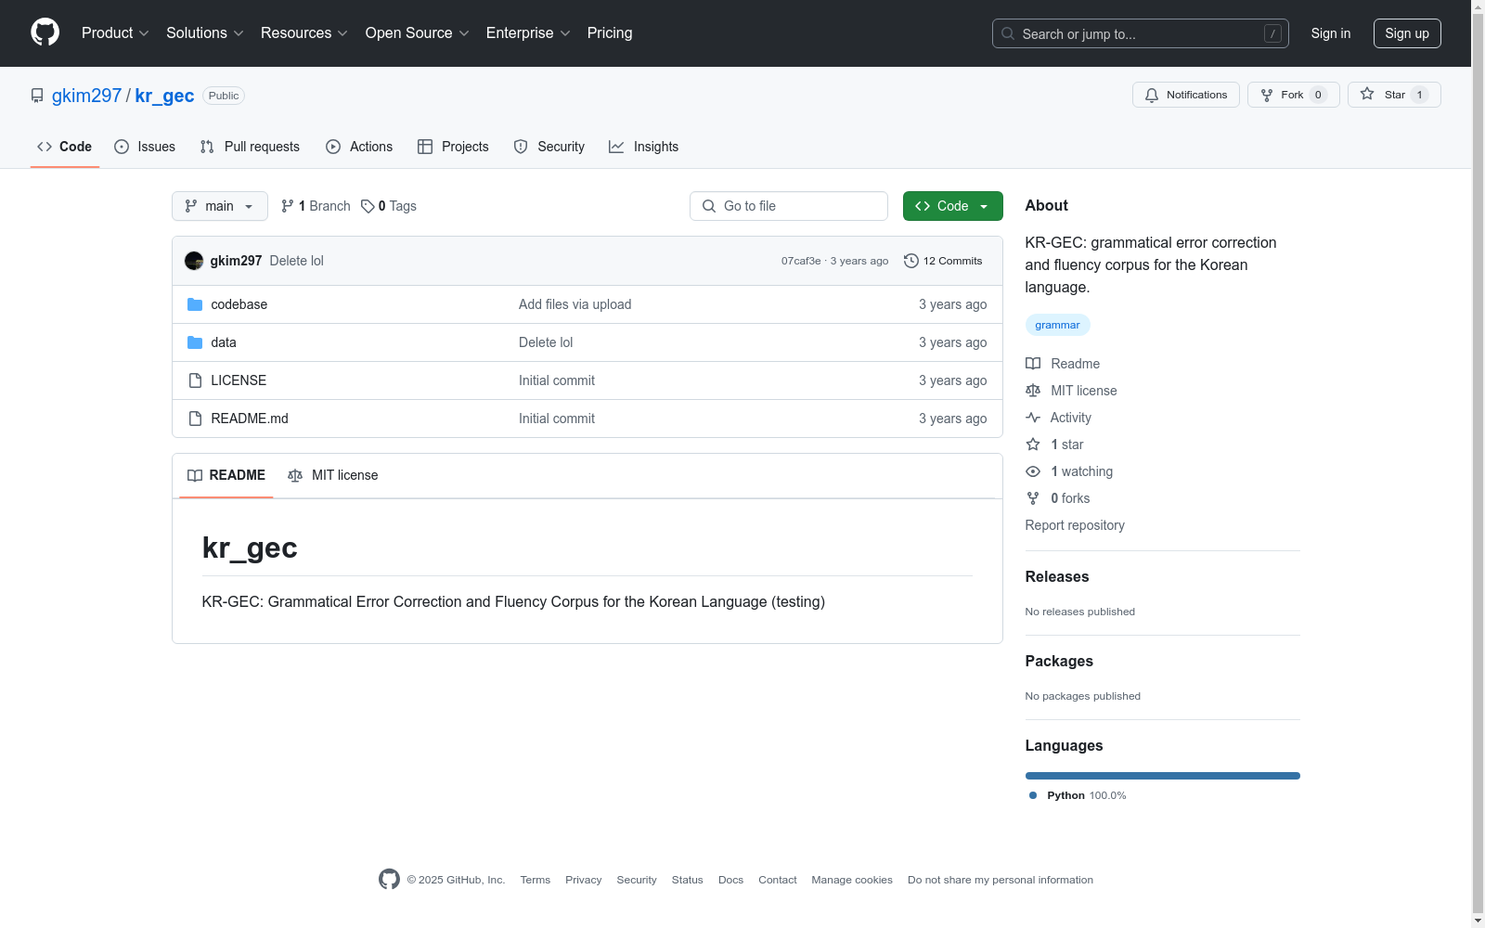Open the Terms link in footer

click(x=536, y=880)
